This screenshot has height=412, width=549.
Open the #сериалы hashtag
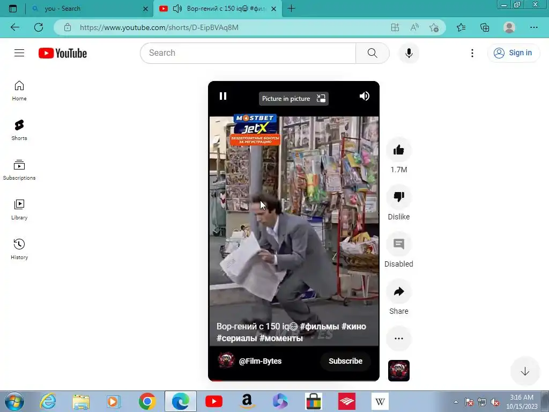(236, 338)
